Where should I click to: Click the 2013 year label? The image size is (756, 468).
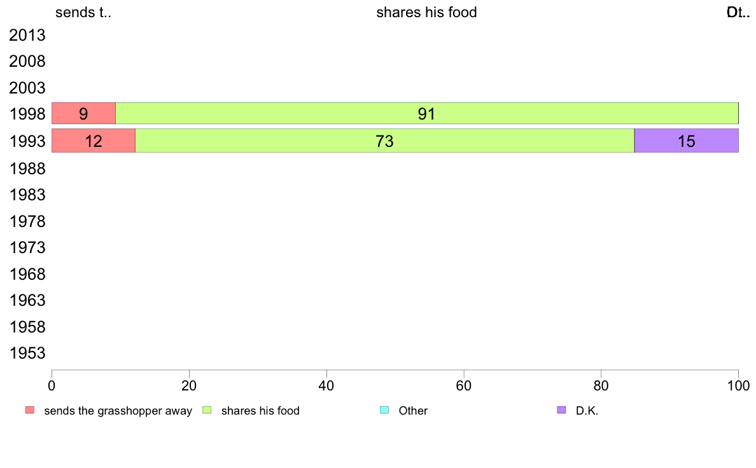[27, 35]
